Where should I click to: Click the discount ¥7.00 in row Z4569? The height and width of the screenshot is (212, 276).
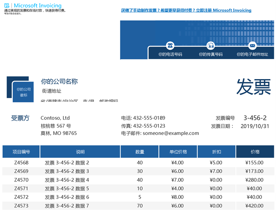(216, 171)
